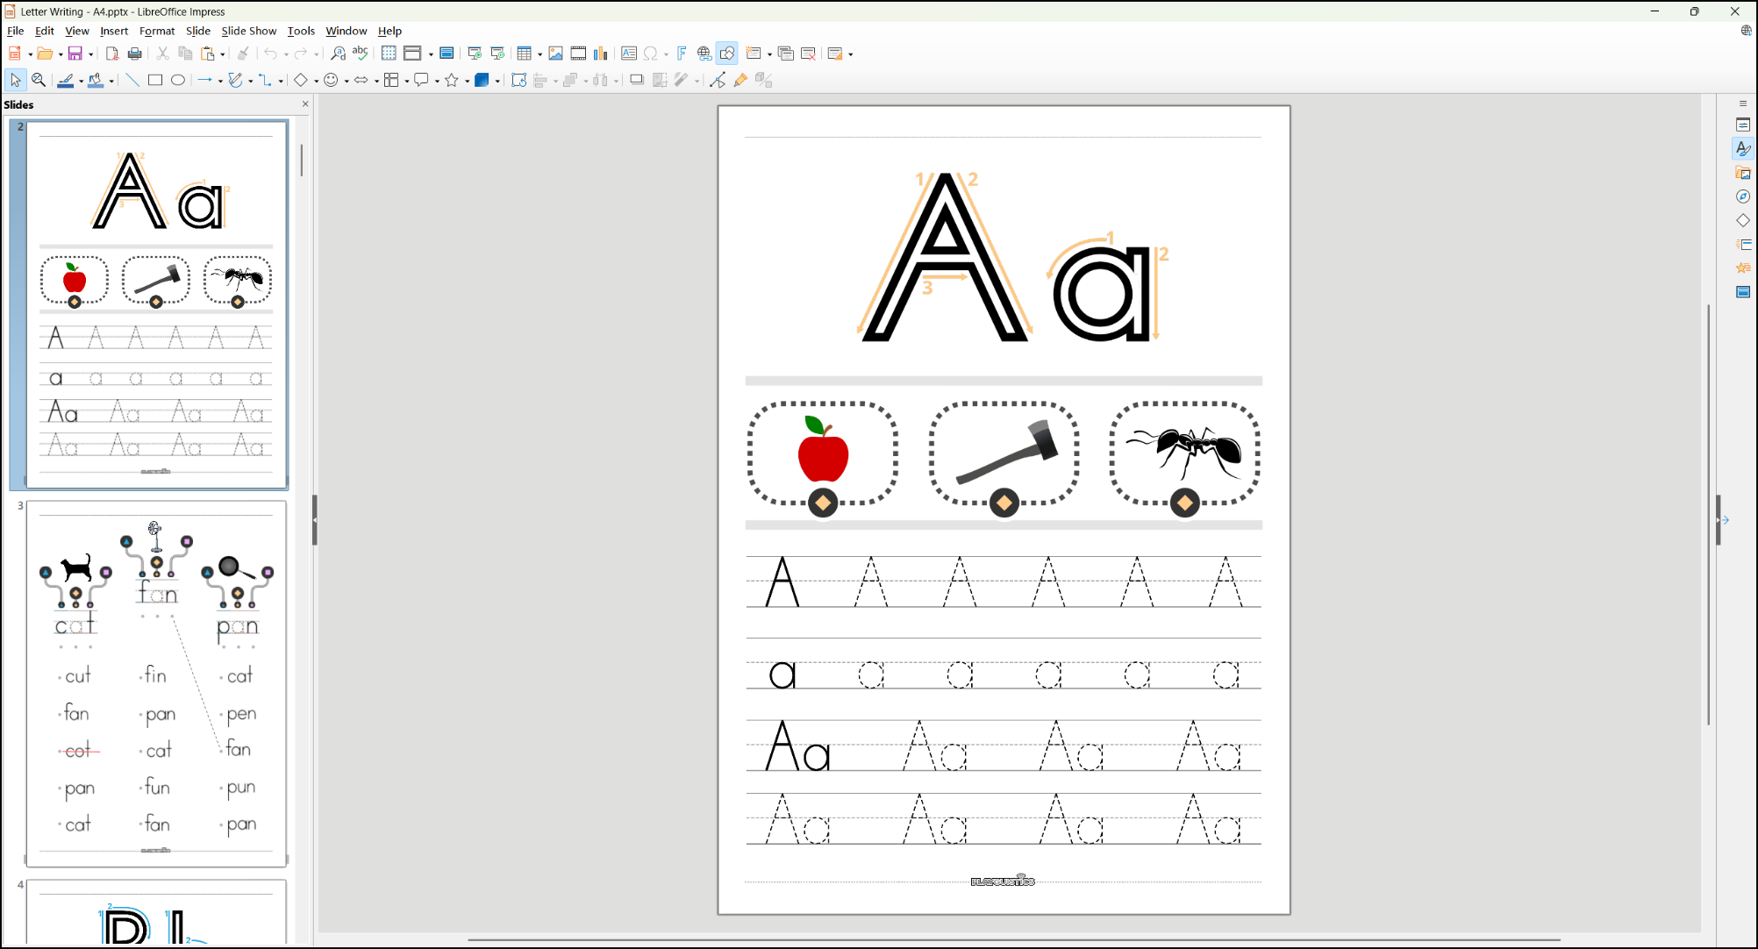Click the Save document button

click(75, 54)
